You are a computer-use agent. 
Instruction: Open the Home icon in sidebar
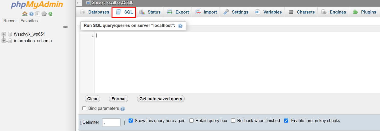point(25,14)
